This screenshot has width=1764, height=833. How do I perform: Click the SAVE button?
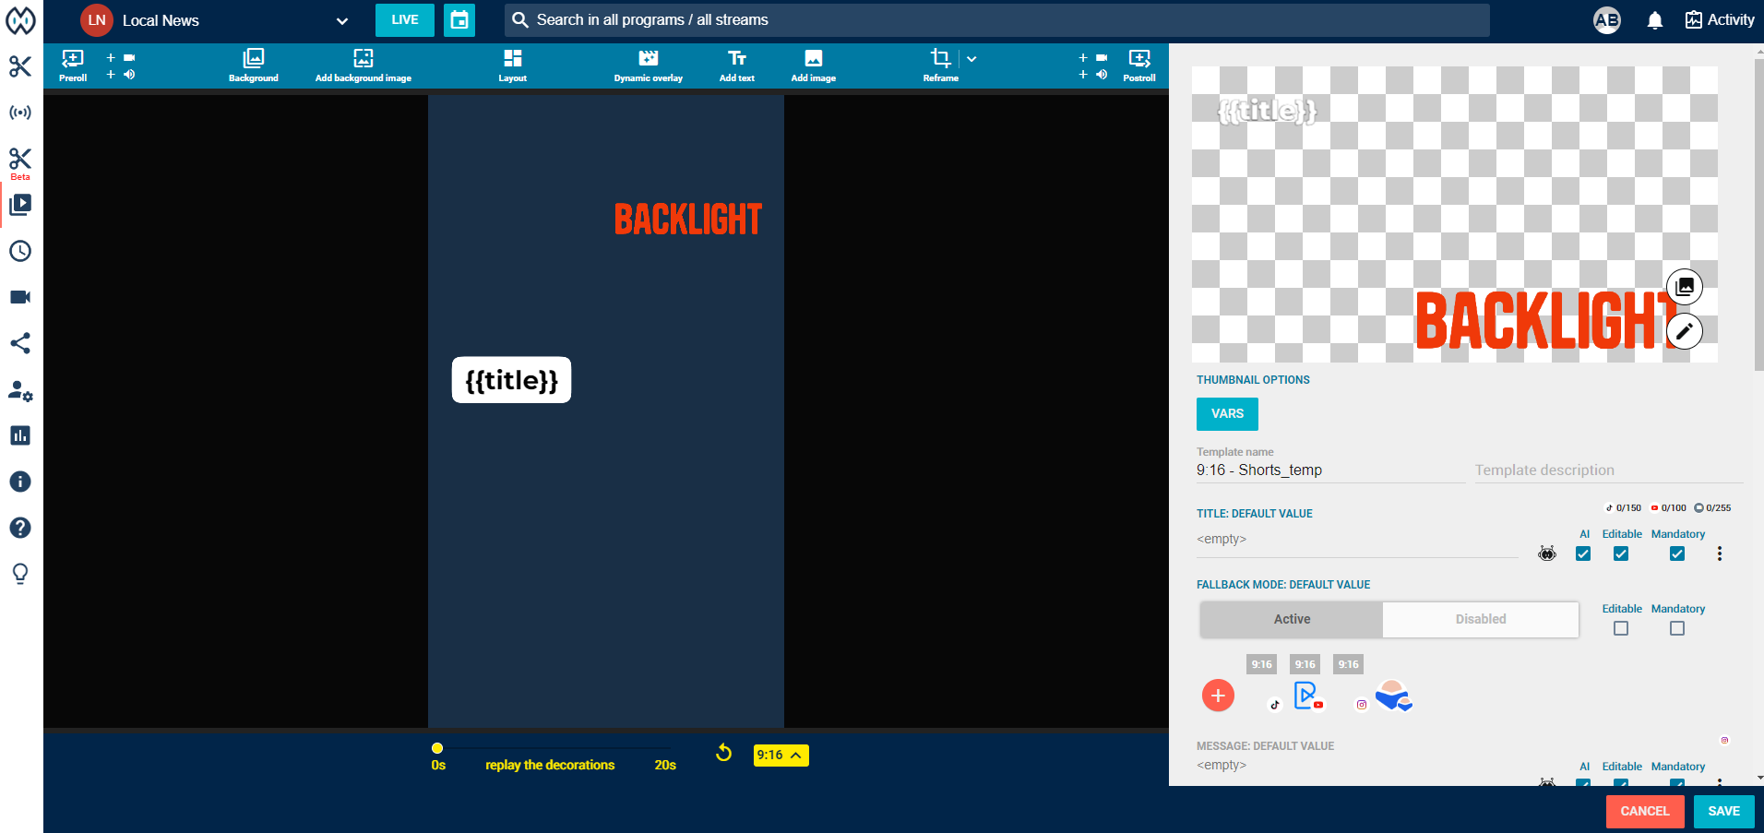[1722, 811]
